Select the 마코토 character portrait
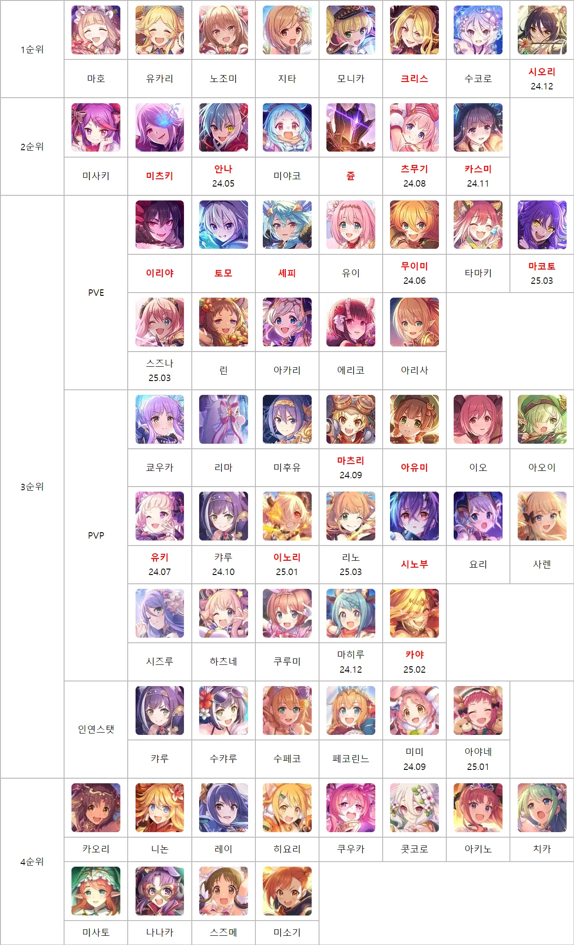Screen dimensions: 574x945 pyautogui.click(x=542, y=224)
